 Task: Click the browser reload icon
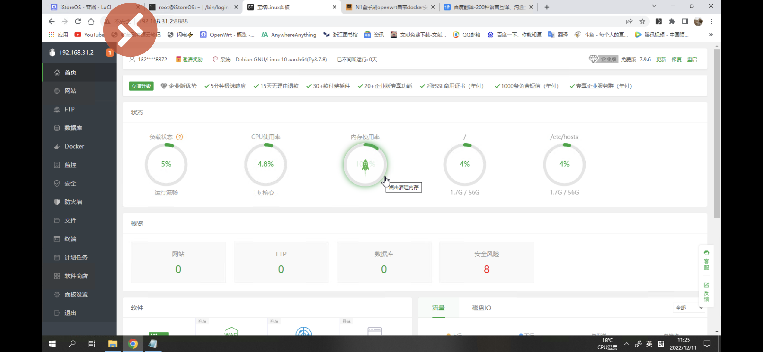point(78,21)
